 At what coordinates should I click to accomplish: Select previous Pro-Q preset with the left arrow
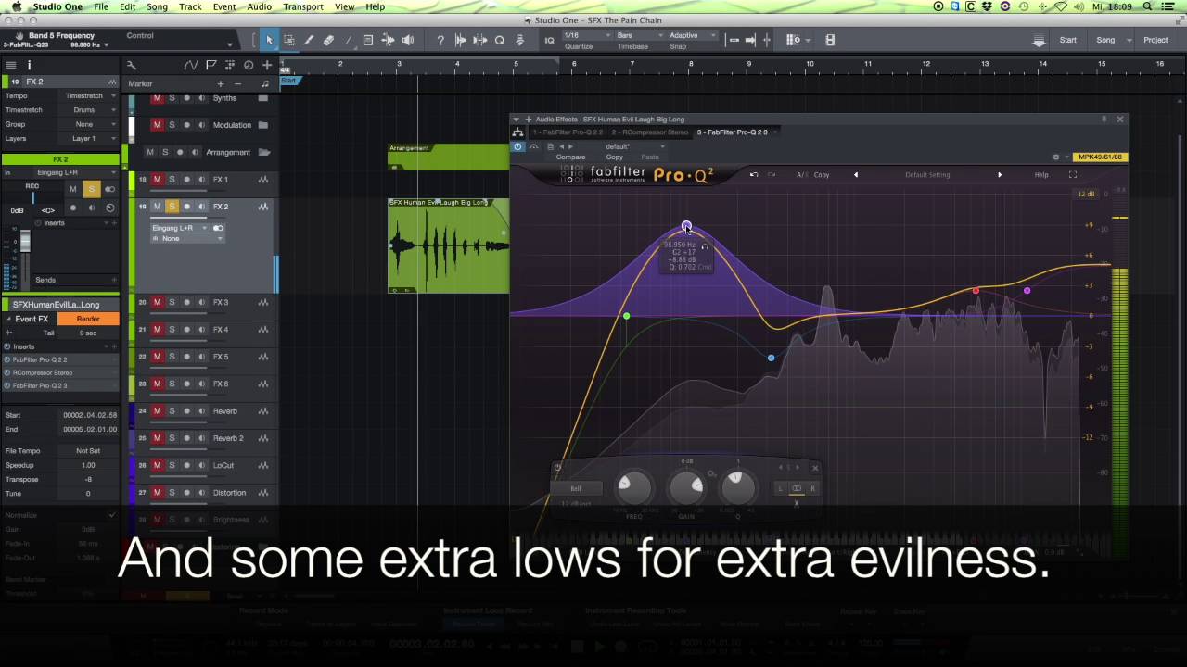coord(855,174)
